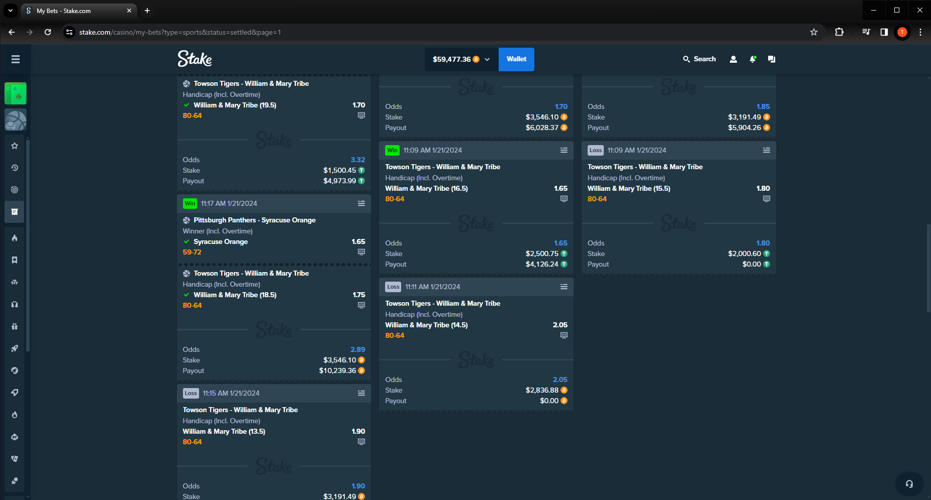The height and width of the screenshot is (500, 931).
Task: Open scoreboard icon for William & Mary (14.5)
Action: 564,335
